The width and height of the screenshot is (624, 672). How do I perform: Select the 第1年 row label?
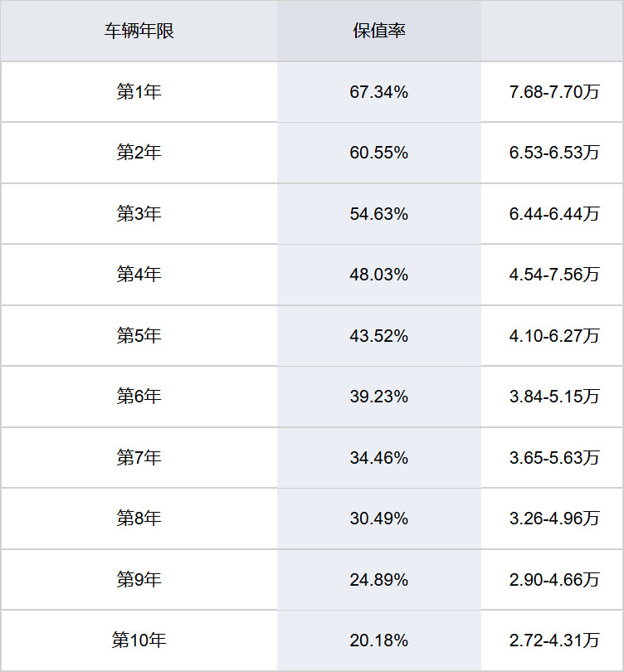(x=139, y=92)
